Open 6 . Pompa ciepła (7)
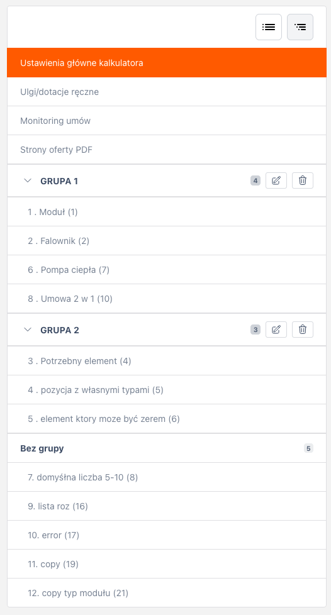Viewport: 331px width, 615px height. coord(167,270)
